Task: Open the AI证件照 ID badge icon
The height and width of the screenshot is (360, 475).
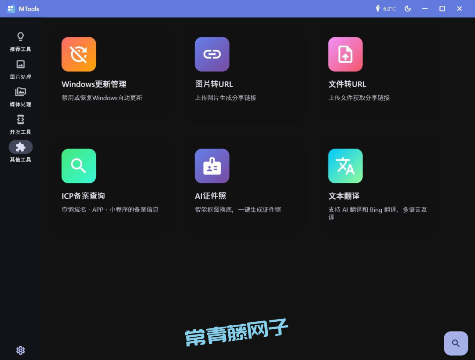Action: click(212, 166)
